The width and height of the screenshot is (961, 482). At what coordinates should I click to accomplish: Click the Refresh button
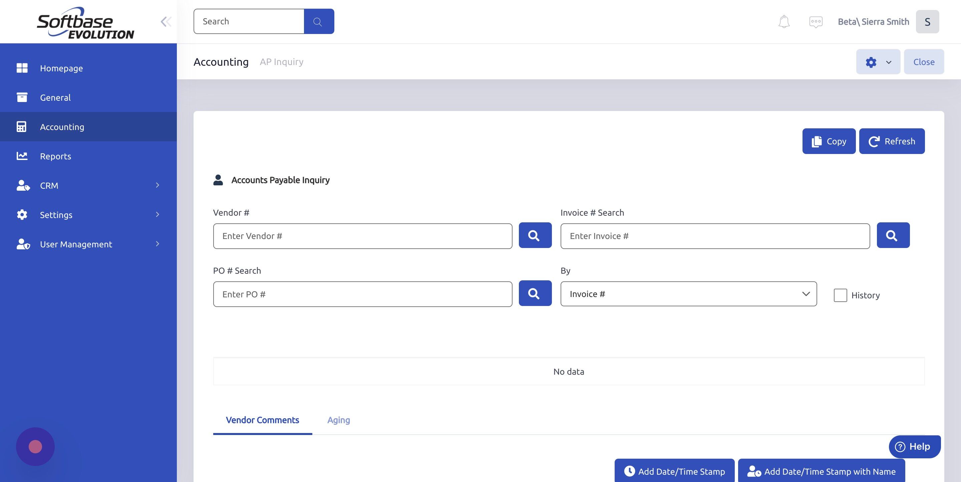(892, 141)
